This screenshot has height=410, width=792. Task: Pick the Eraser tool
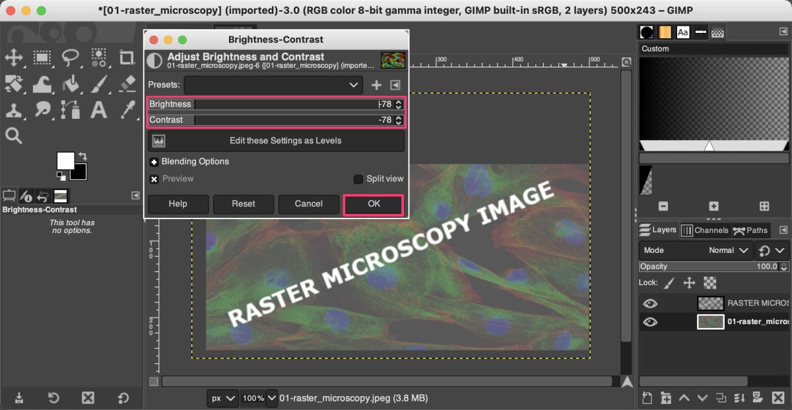(x=127, y=85)
